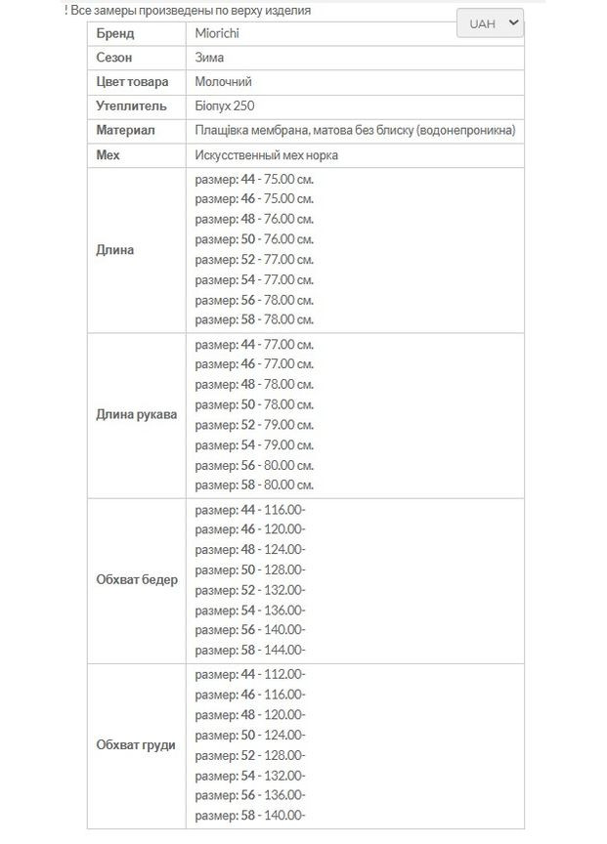The image size is (607, 844).
Task: Select Искусственный мех норка value
Action: [267, 154]
